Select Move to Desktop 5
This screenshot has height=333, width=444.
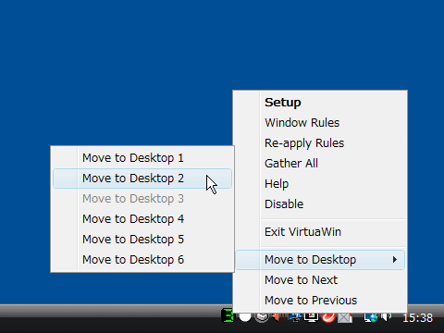click(x=142, y=240)
